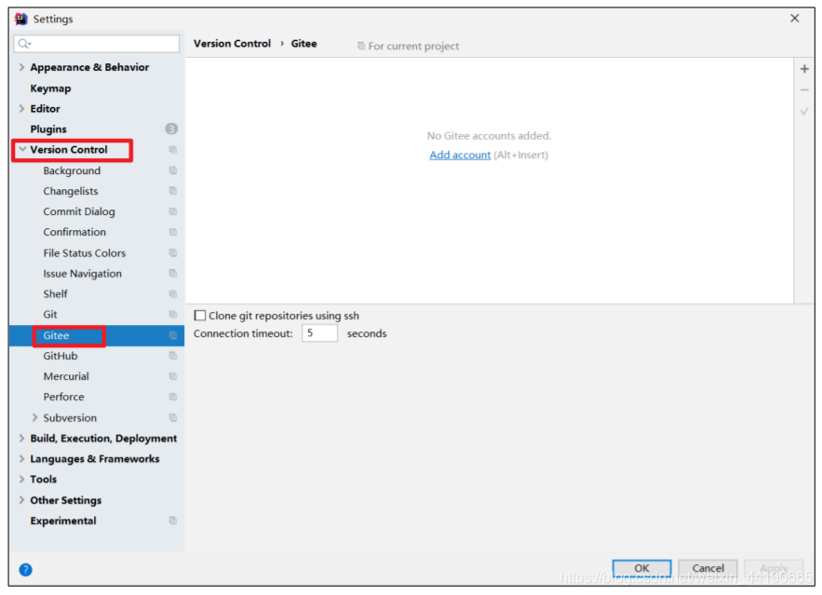Click the plus icon to add an account

coord(804,69)
